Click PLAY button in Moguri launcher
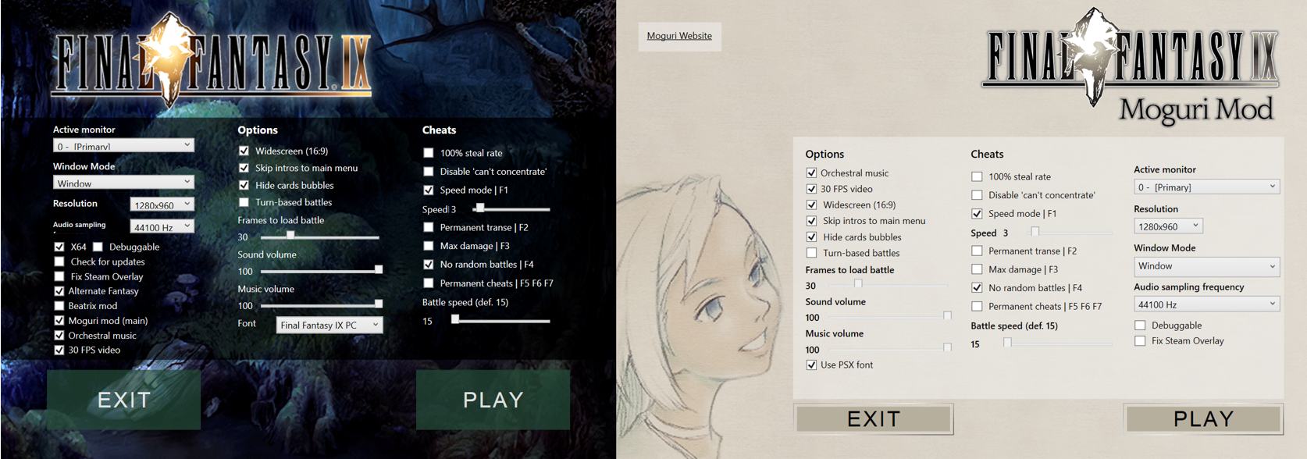The width and height of the screenshot is (1307, 459). click(x=1203, y=419)
